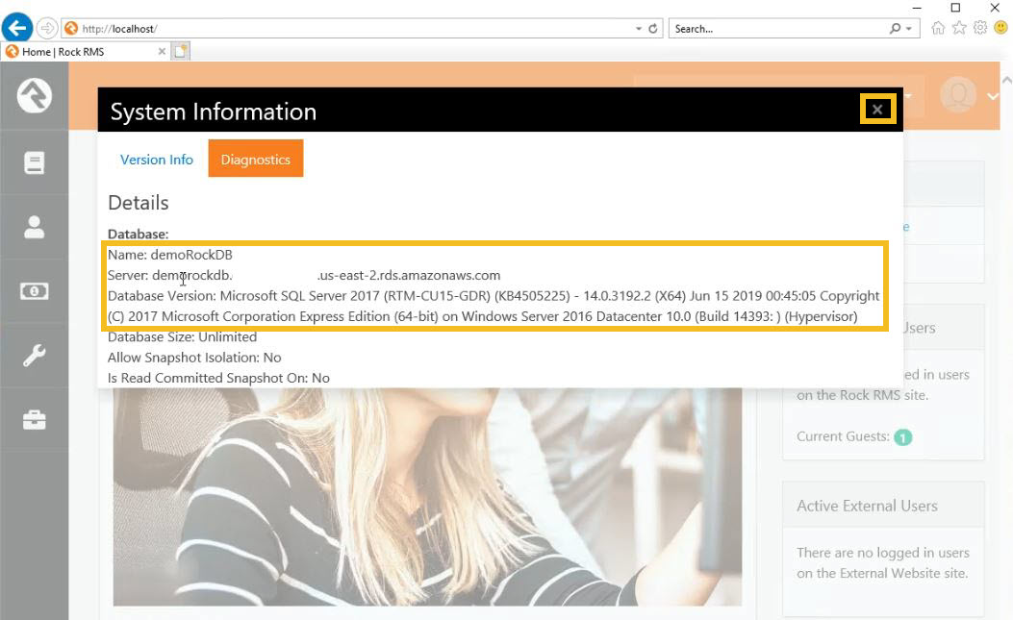Click the 'Database Size: Unlimited' line
The height and width of the screenshot is (620, 1013).
[x=182, y=336]
